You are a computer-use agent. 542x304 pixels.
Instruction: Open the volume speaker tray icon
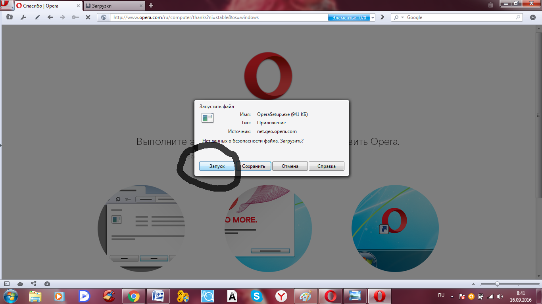500,296
